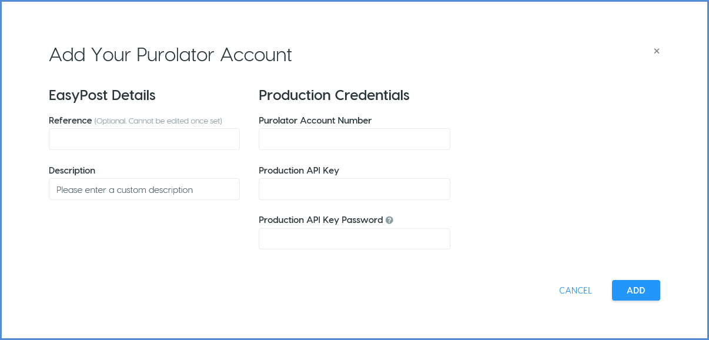This screenshot has height=340, width=709.
Task: Click the empty dialog space beneath the Description field
Action: tap(144, 235)
